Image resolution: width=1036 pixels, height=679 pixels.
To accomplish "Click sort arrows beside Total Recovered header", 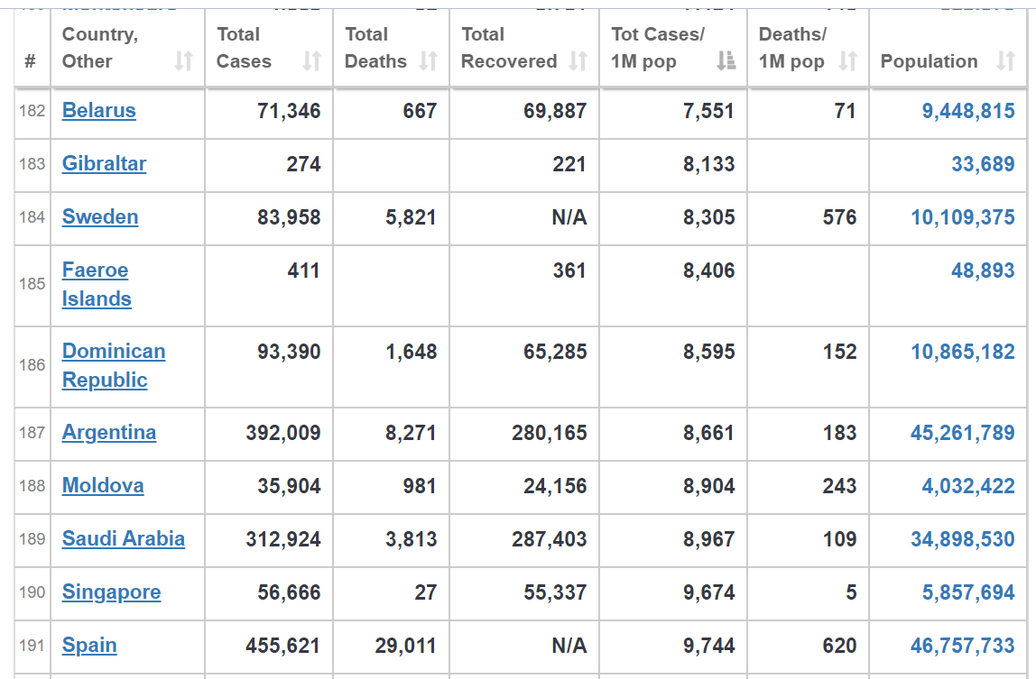I will click(x=578, y=61).
